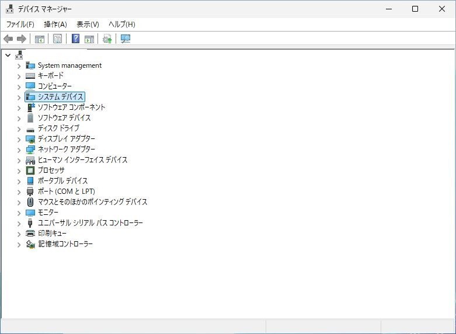The image size is (456, 334).
Task: Open the 表示(V) menu
Action: (x=88, y=24)
